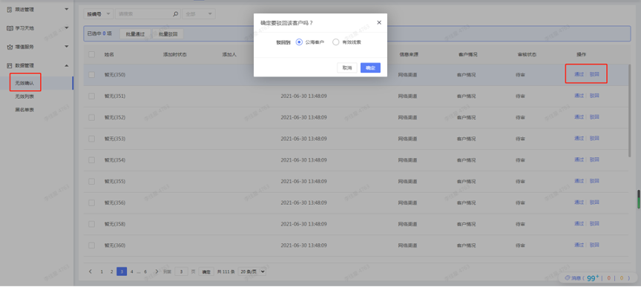Click the 客户情况 column header

(x=467, y=54)
